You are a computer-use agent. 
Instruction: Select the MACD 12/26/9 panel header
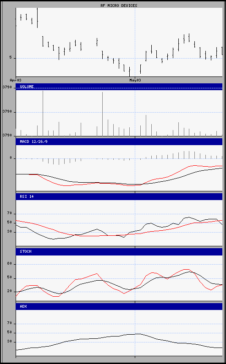point(119,141)
